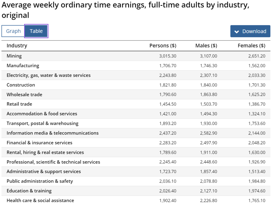The width and height of the screenshot is (274, 204).
Task: Click the Females ($) column header
Action: click(x=251, y=46)
